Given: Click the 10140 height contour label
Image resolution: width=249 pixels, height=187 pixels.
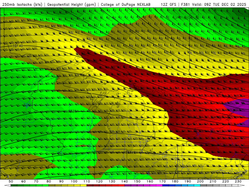Looking at the screenshot, I should click(x=18, y=46).
